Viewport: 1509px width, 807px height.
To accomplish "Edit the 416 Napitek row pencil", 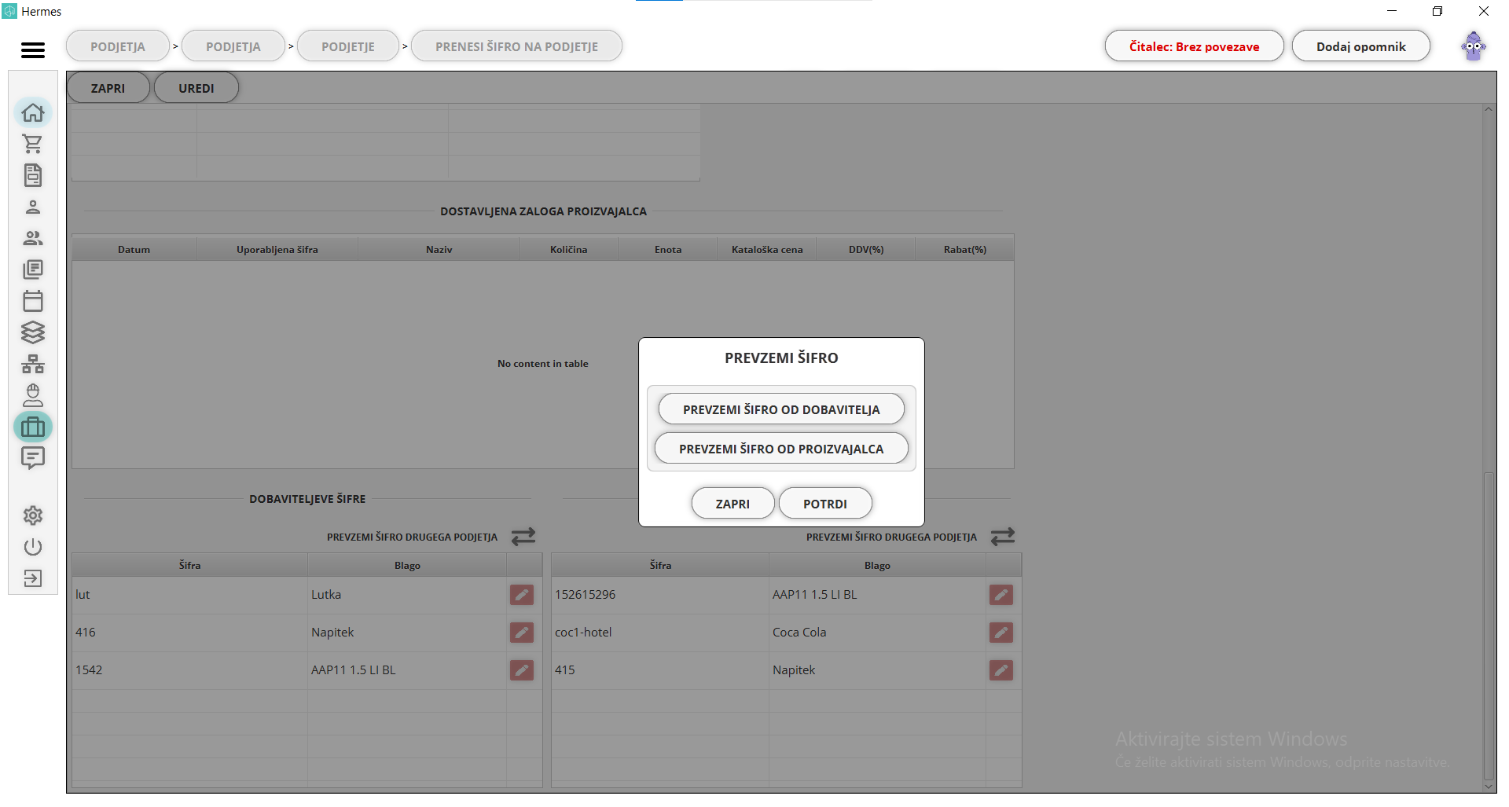I will 522,633.
